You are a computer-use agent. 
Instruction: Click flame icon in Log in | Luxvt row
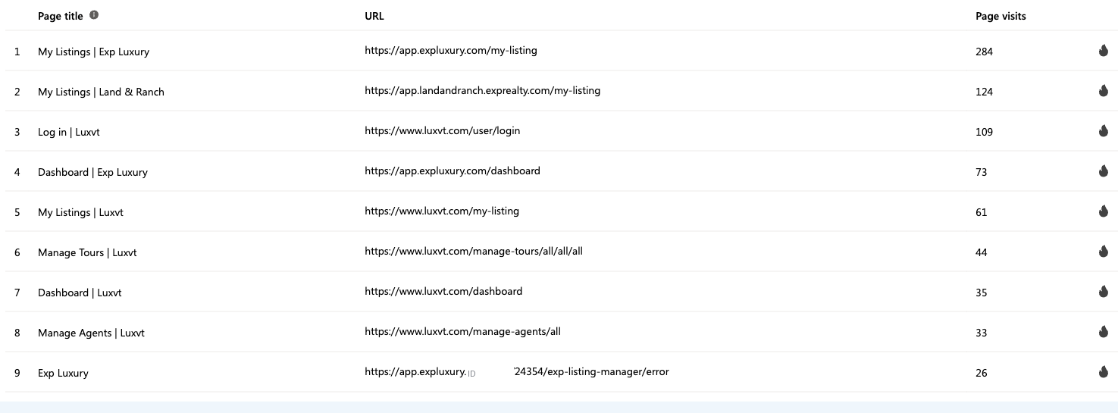pos(1103,131)
